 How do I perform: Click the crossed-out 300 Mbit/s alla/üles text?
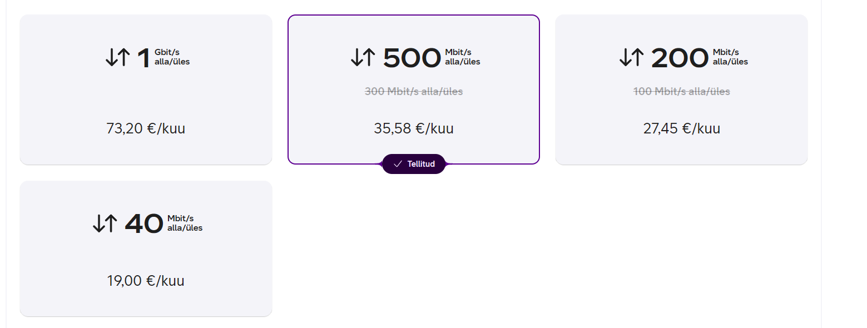pos(414,91)
